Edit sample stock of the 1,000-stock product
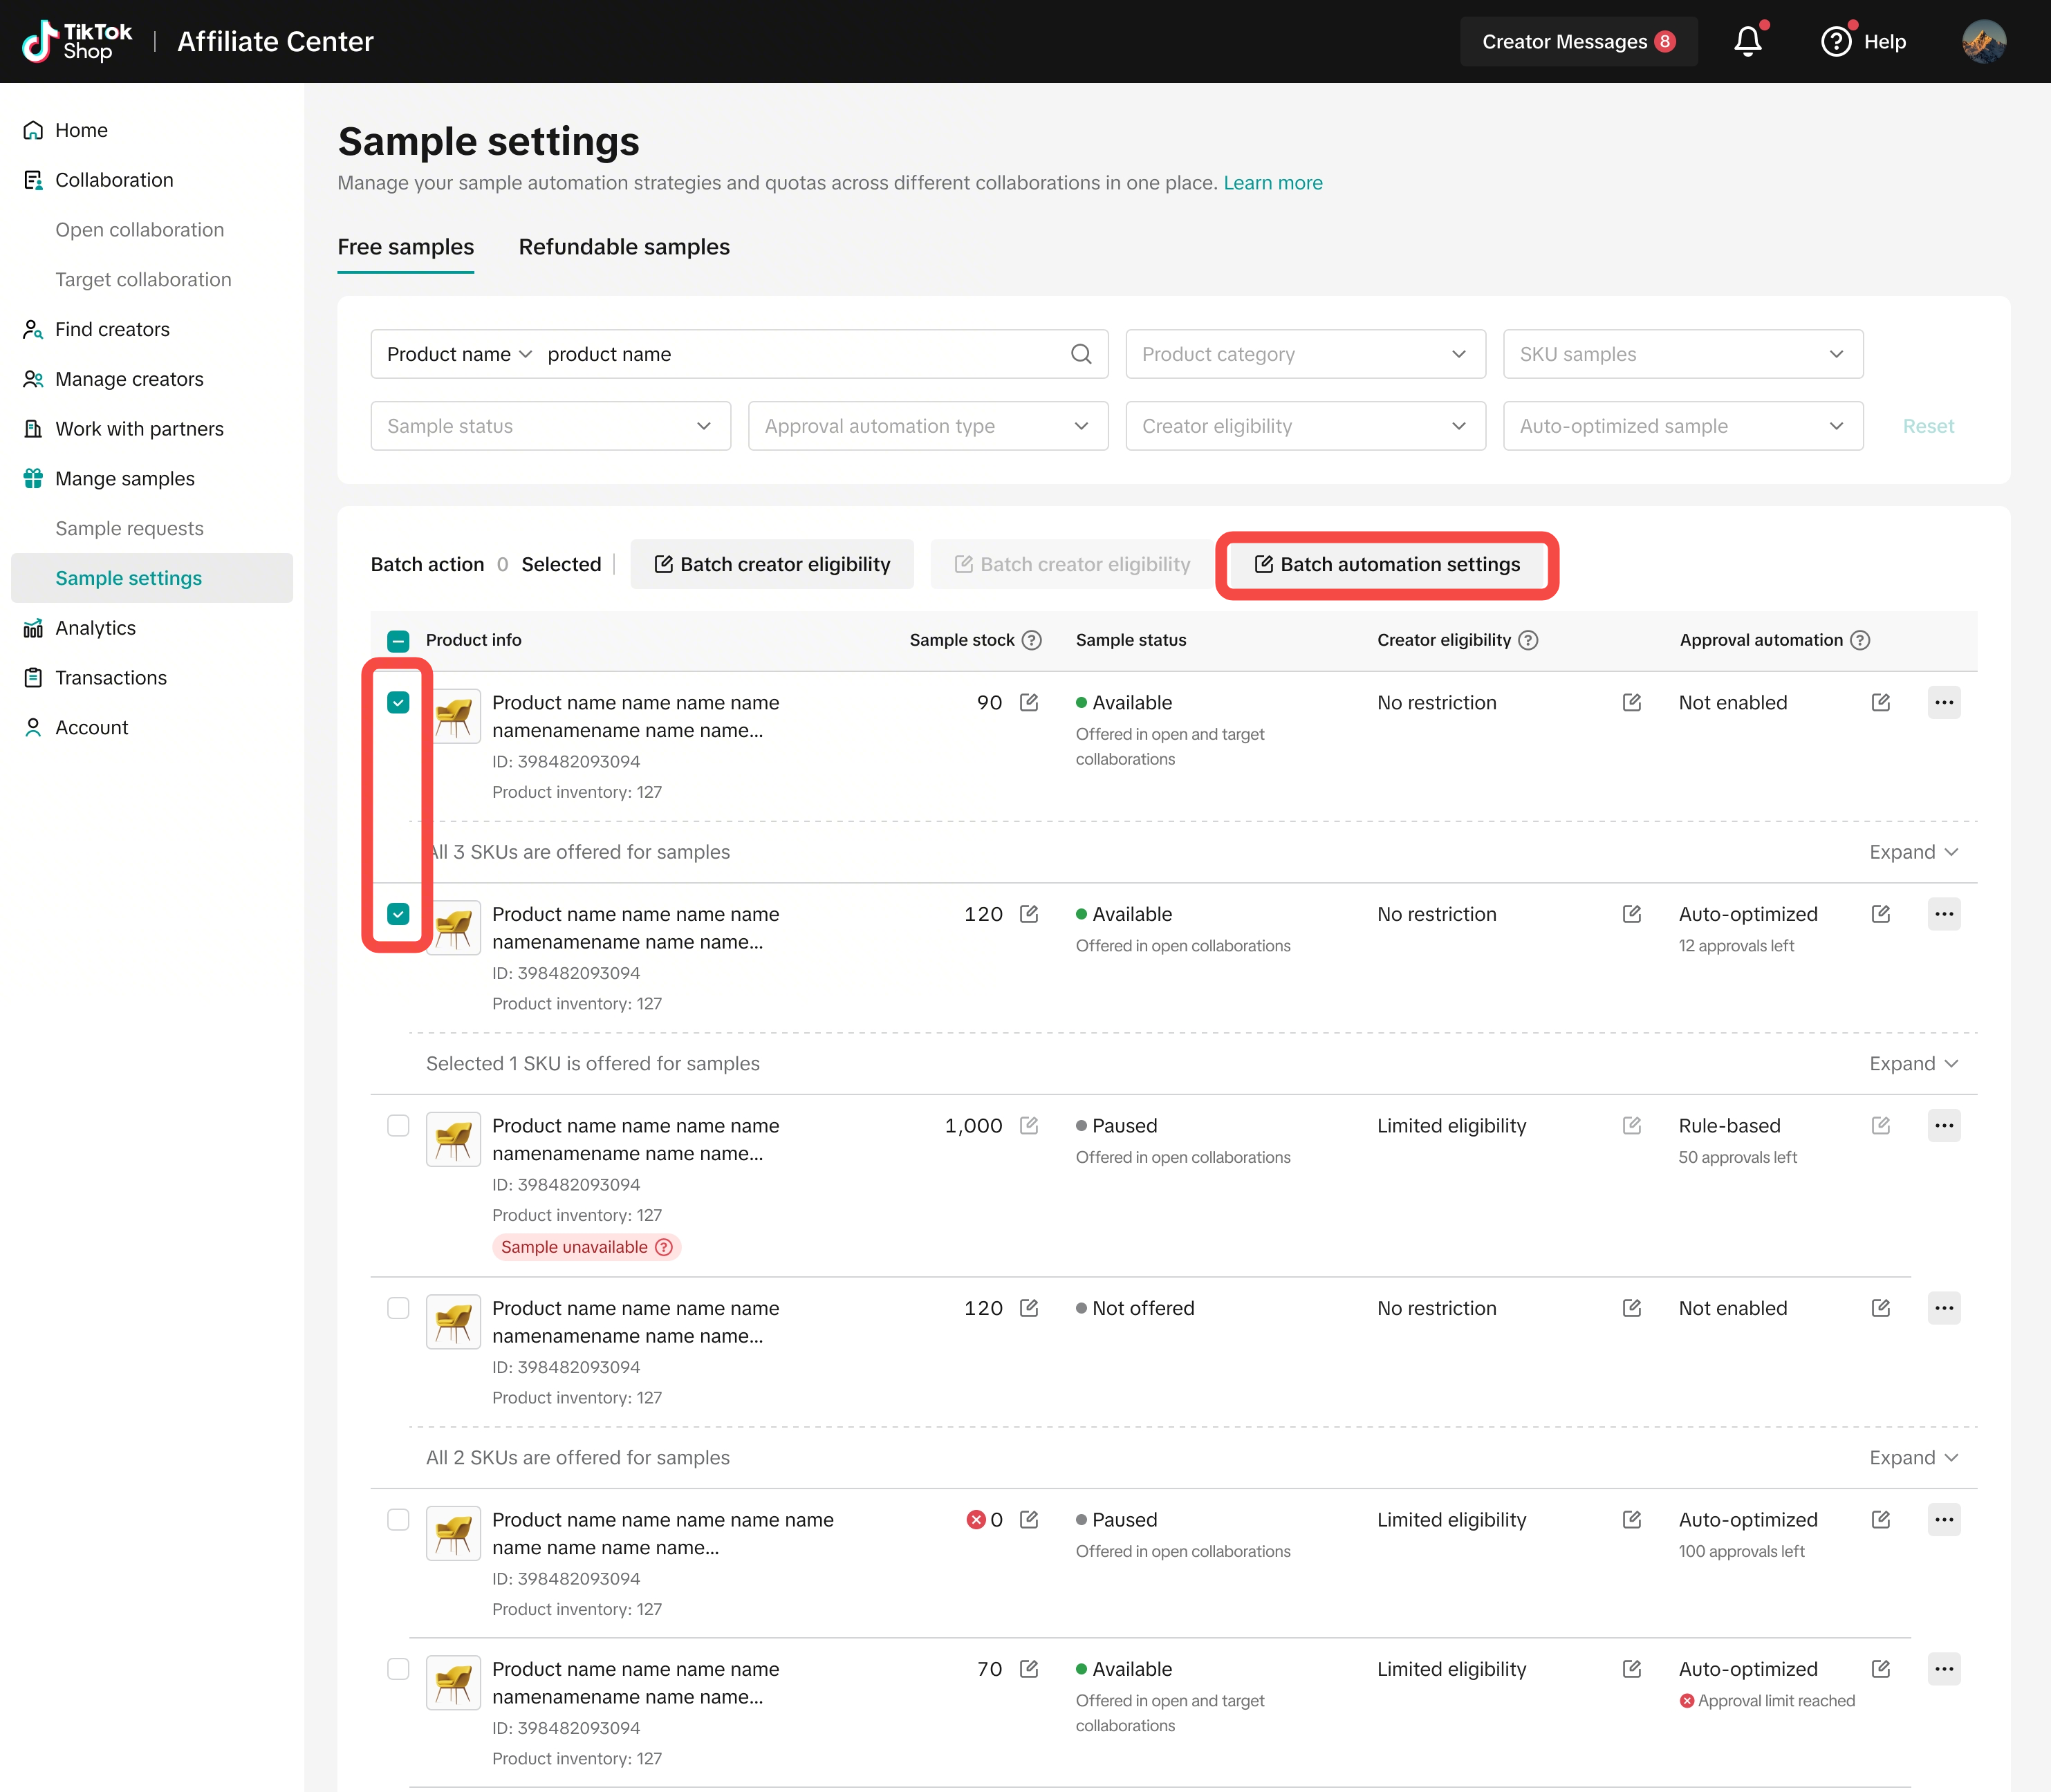2051x1792 pixels. click(1029, 1125)
